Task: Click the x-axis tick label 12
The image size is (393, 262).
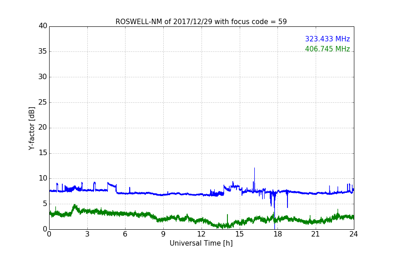Action: [202, 234]
